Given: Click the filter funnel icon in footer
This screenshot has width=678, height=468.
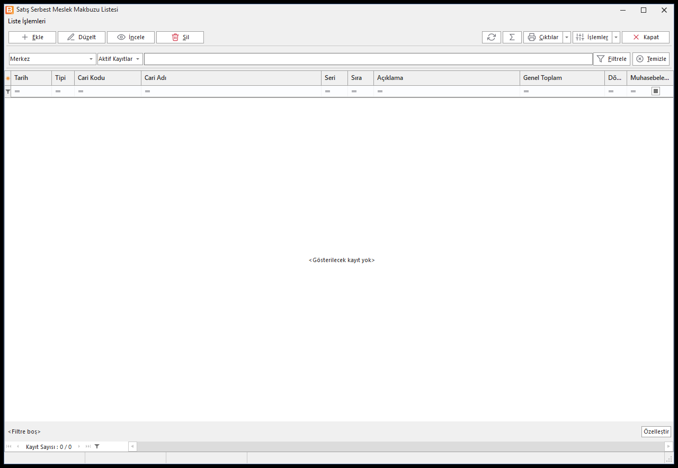Looking at the screenshot, I should pos(97,446).
